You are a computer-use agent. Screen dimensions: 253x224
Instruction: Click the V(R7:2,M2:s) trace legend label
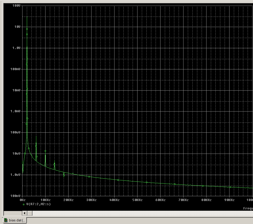pyautogui.click(x=39, y=204)
